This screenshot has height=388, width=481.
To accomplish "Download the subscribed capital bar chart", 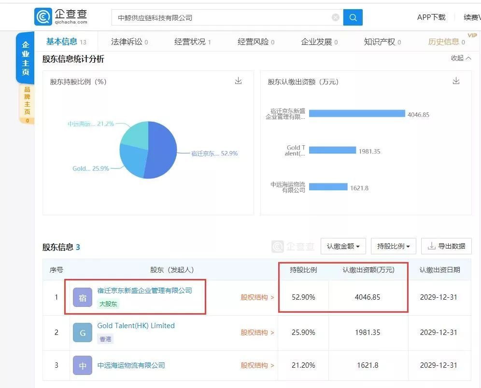I will [x=456, y=81].
